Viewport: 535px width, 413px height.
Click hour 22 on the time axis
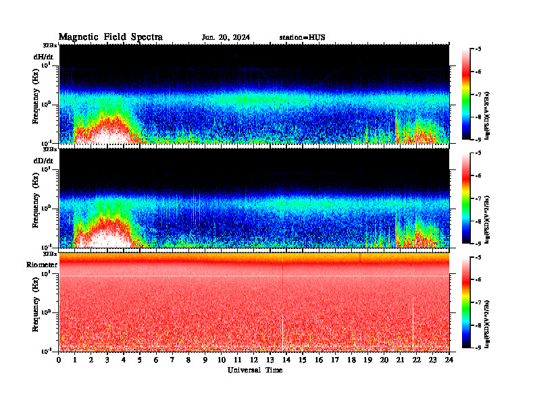tap(416, 360)
